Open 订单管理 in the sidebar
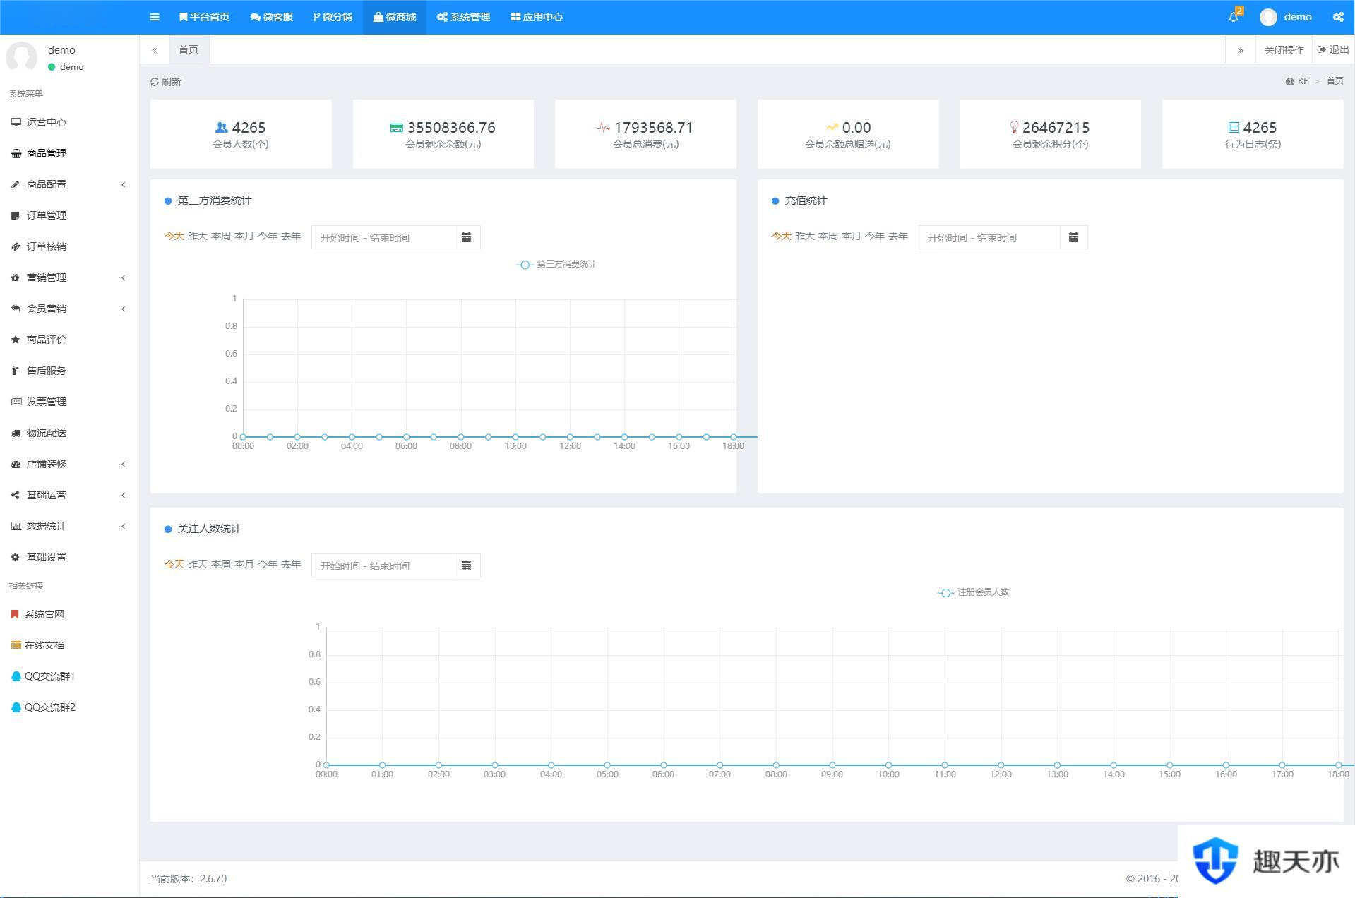 (68, 215)
